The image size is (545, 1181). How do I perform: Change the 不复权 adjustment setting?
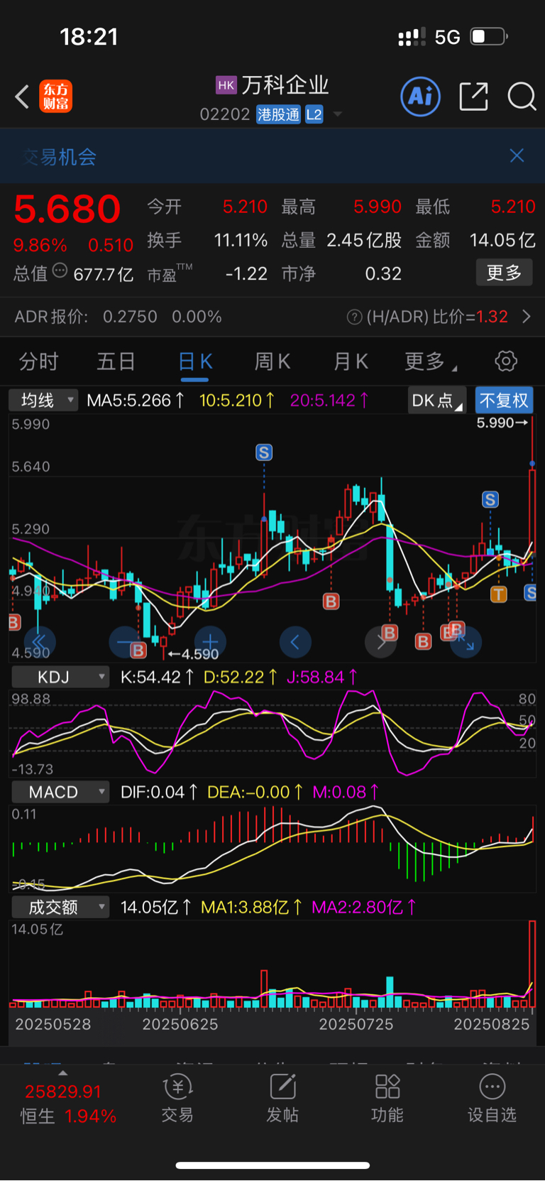[504, 401]
